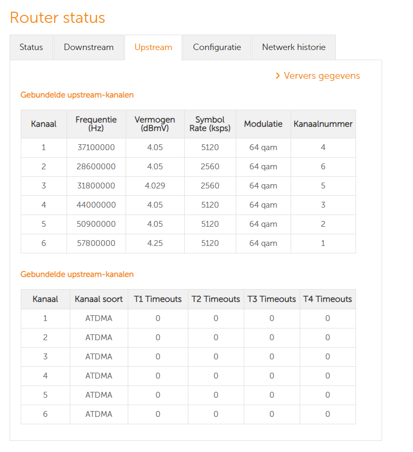Screen dimensions: 413x452
Task: Select frequency value 31800000
Action: (x=96, y=186)
